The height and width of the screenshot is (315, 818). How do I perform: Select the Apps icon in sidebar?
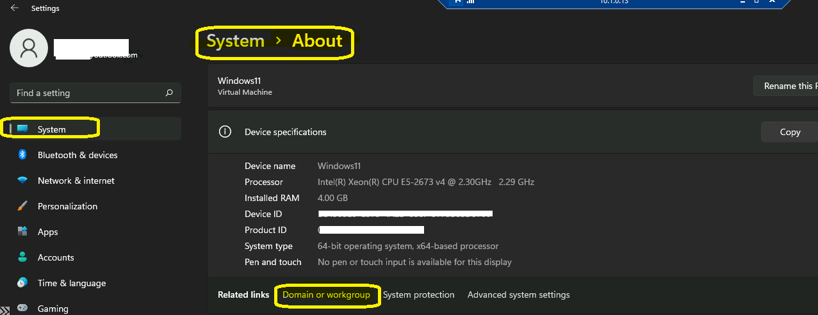pos(22,232)
